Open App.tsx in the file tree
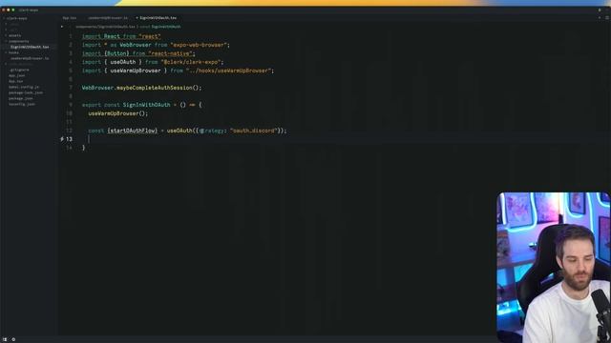611x343 pixels. pos(15,81)
